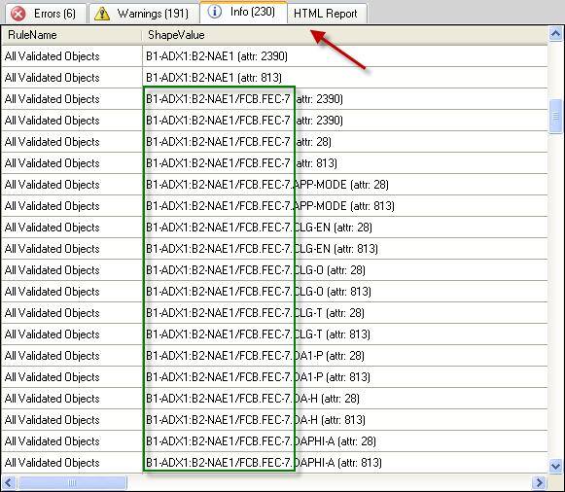Click the horizontal scrollbar right arrow
Screen dimensions: 565x492
point(539,482)
